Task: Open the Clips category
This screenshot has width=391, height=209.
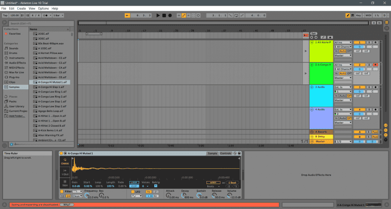Action: (12, 82)
